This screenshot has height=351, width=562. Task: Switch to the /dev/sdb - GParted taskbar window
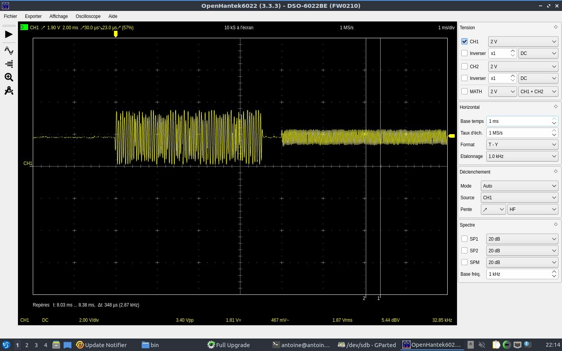pos(367,345)
